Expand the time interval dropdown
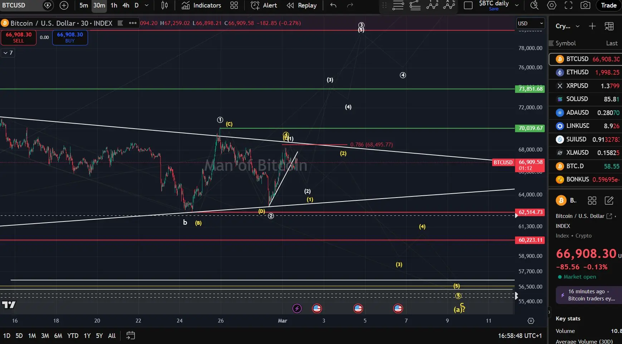Image resolution: width=622 pixels, height=344 pixels. tap(147, 5)
